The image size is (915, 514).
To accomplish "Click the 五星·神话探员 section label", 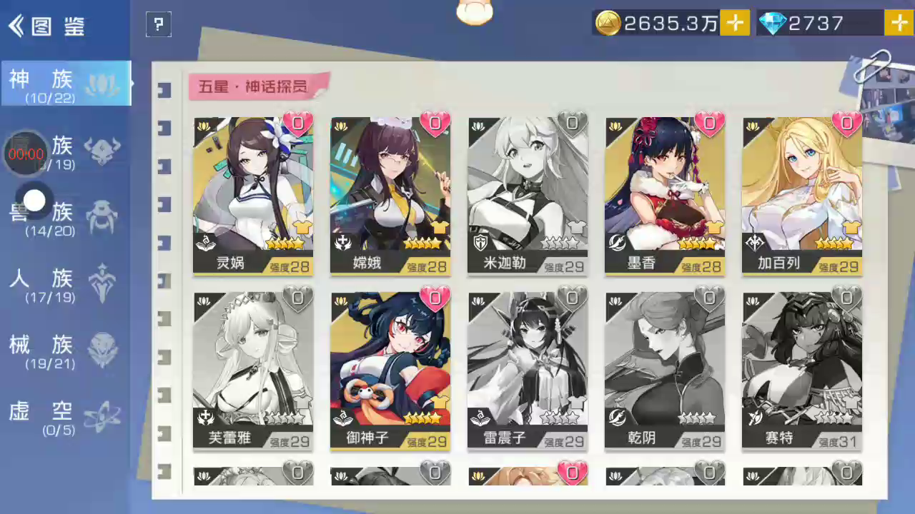I will point(254,86).
